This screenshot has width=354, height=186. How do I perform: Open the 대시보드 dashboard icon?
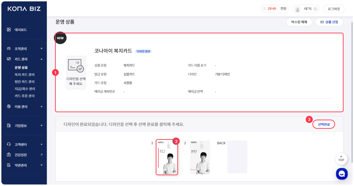point(9,30)
